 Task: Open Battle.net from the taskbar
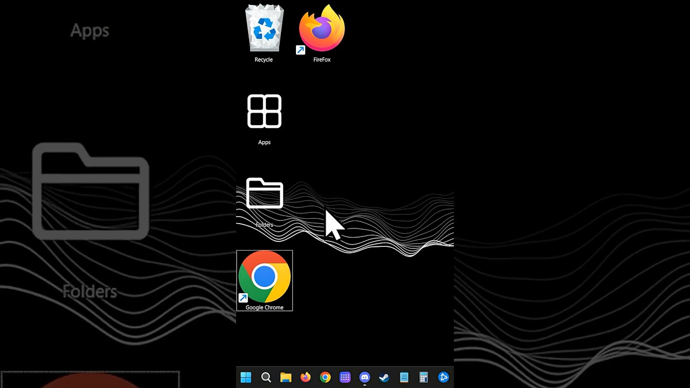click(444, 377)
